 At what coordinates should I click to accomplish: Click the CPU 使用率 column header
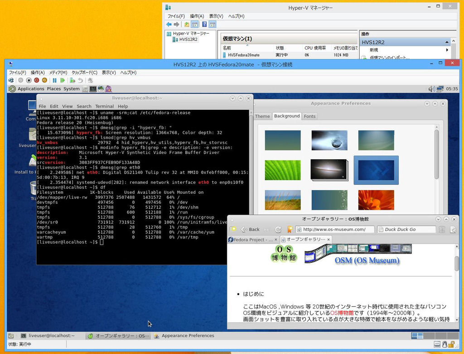pos(315,48)
